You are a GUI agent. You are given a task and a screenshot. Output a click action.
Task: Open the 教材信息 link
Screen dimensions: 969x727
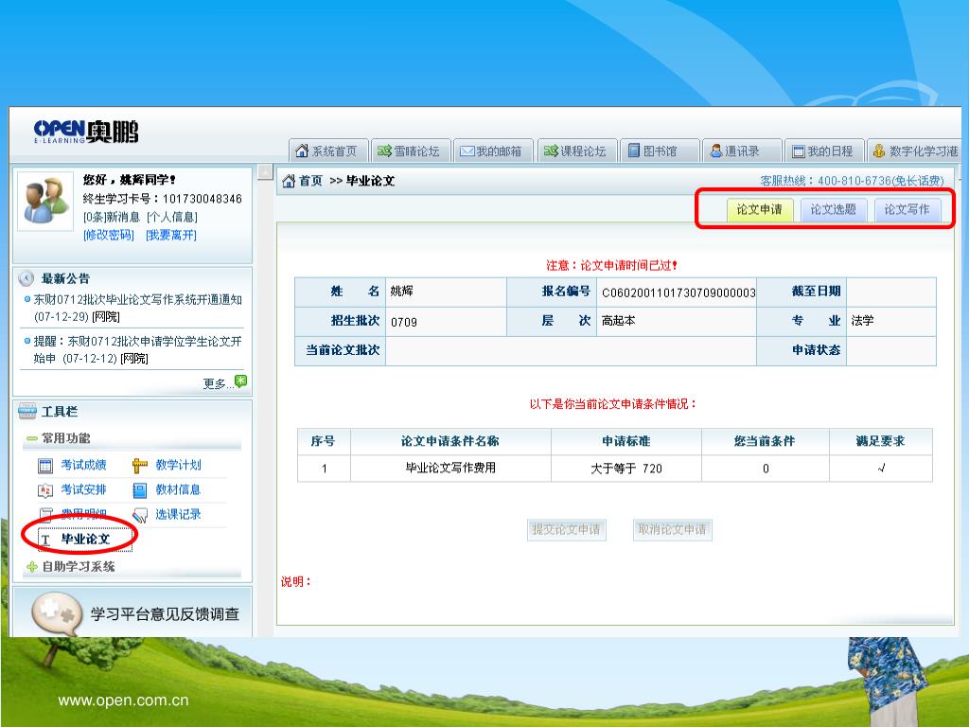click(x=178, y=489)
